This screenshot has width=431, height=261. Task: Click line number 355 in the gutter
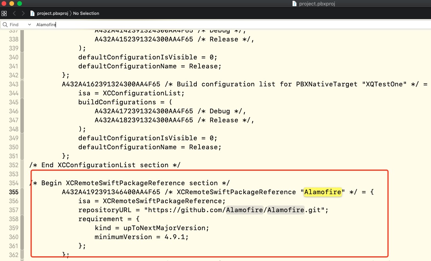click(13, 192)
